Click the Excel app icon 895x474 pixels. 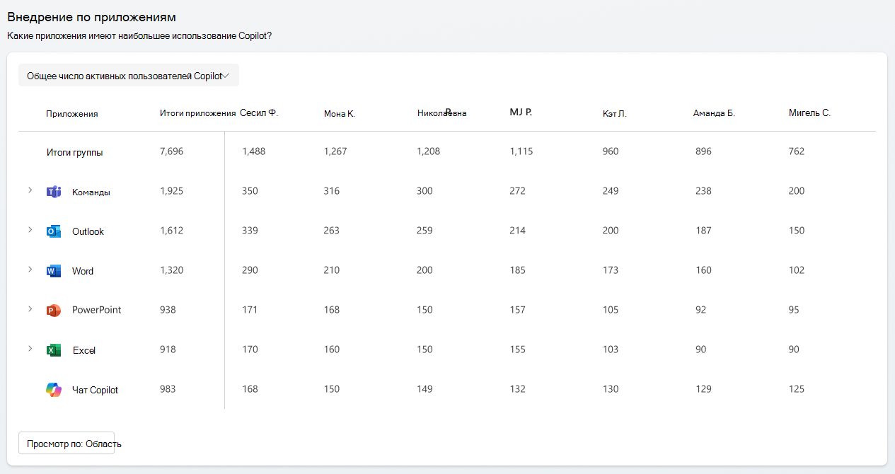click(x=54, y=350)
